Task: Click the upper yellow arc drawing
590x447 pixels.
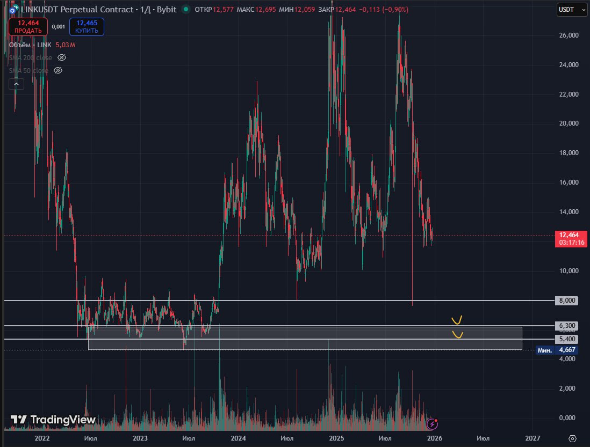Action: [x=457, y=320]
